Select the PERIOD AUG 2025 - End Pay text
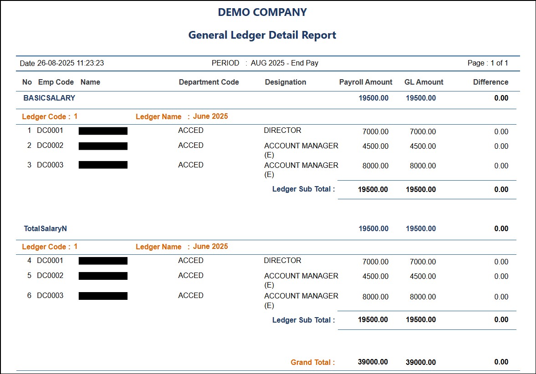 click(265, 63)
